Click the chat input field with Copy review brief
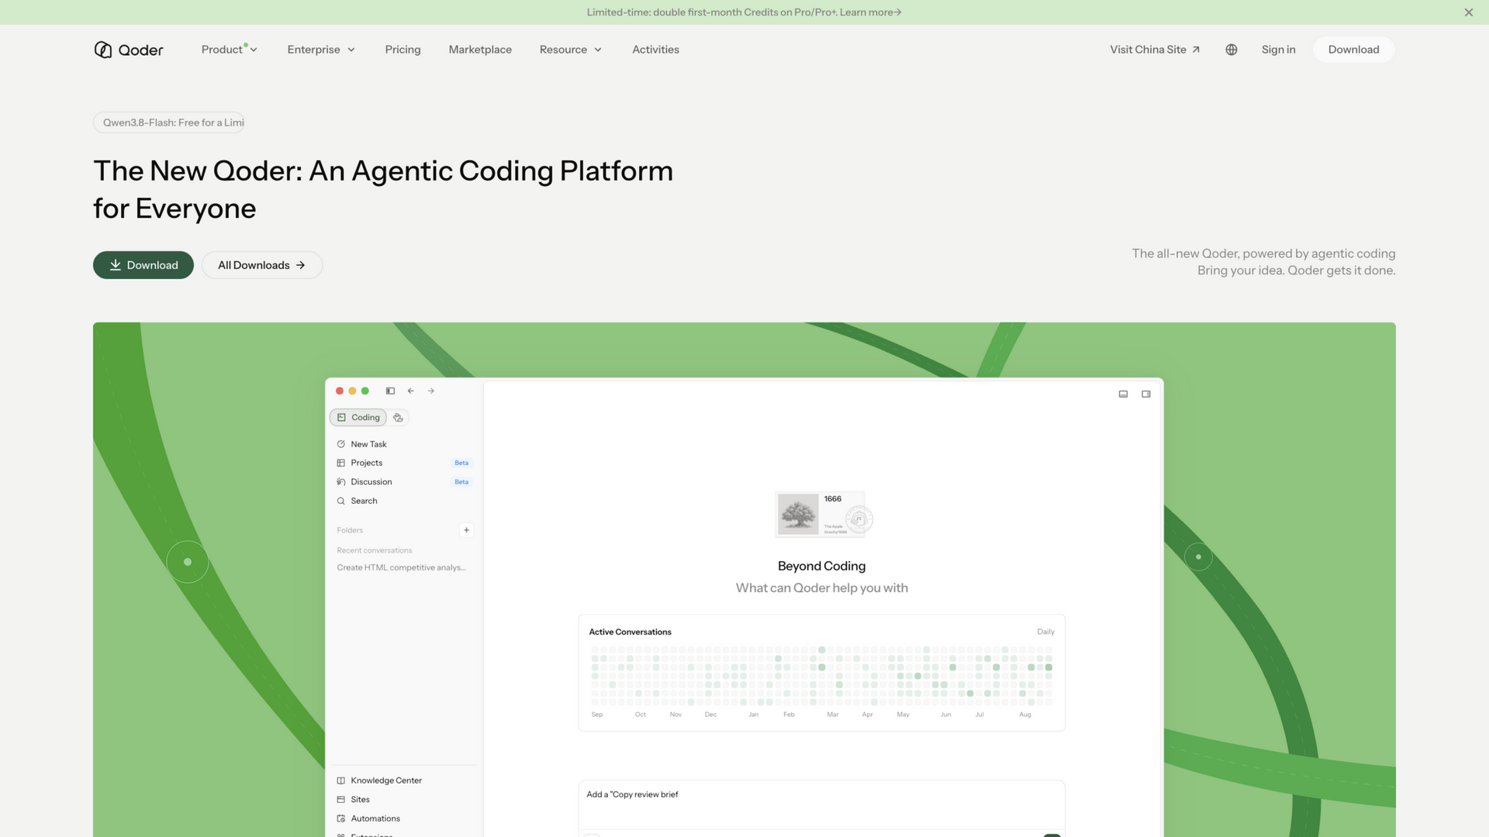 pyautogui.click(x=821, y=806)
